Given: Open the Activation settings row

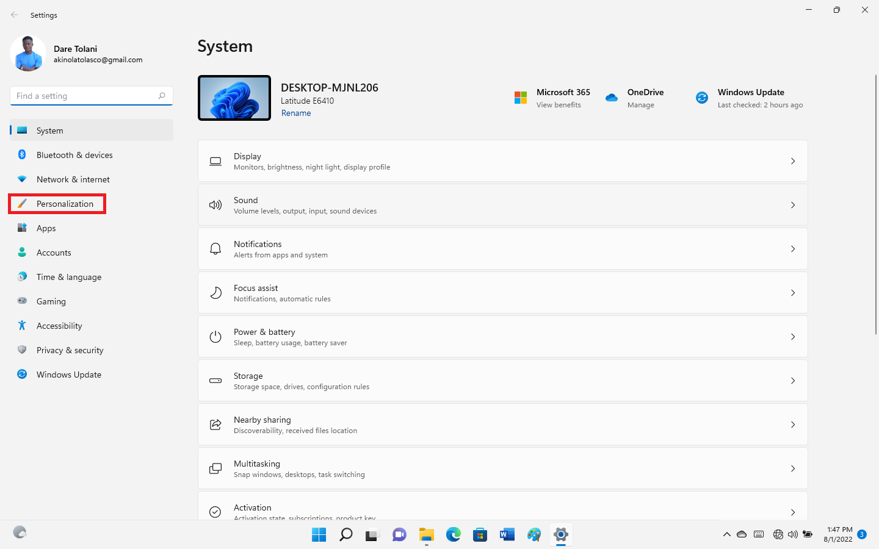Looking at the screenshot, I should pyautogui.click(x=502, y=506).
